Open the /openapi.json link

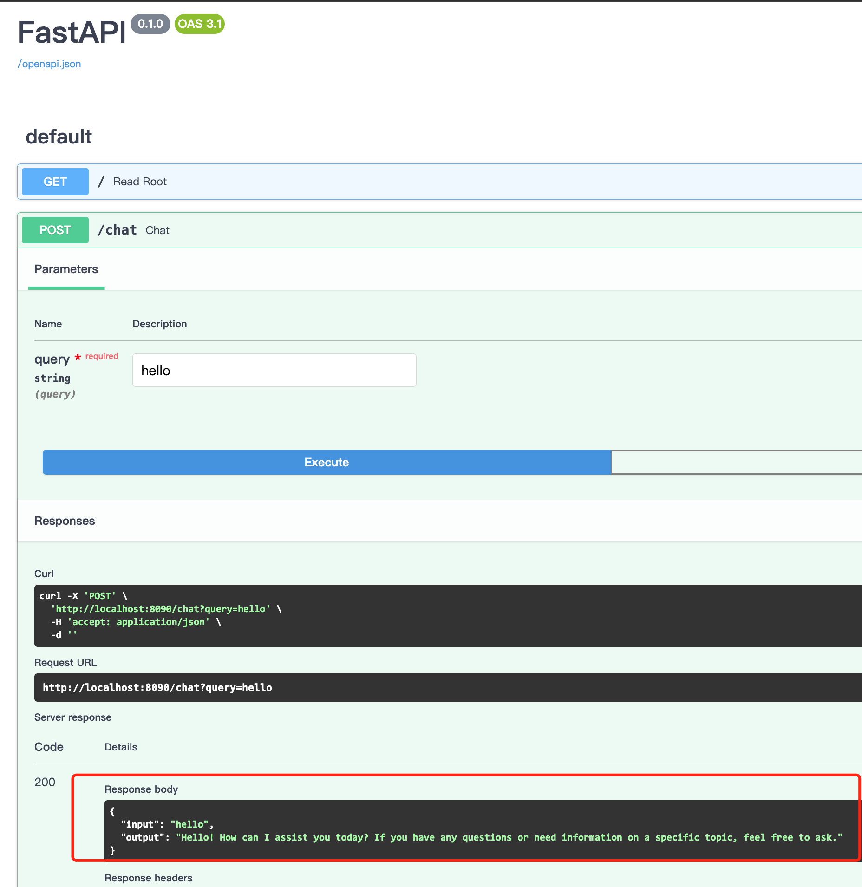[49, 64]
